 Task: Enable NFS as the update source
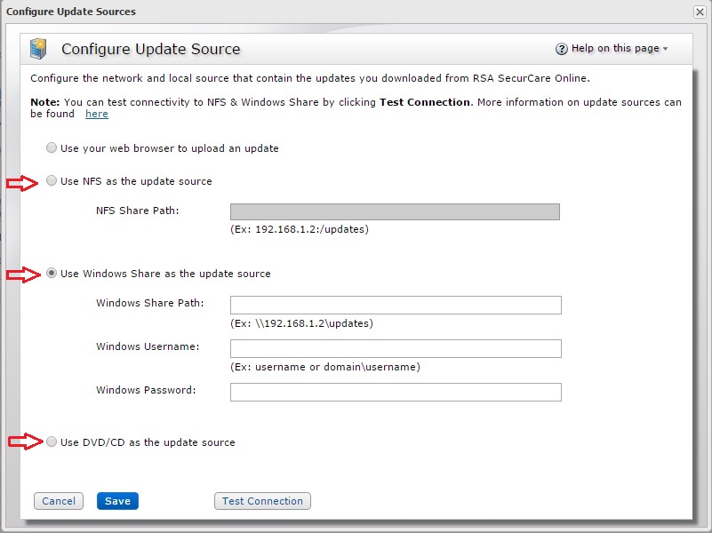pos(52,181)
